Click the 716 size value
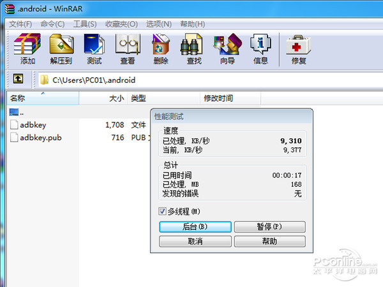Screen dimensions: 383x287 click(117, 138)
